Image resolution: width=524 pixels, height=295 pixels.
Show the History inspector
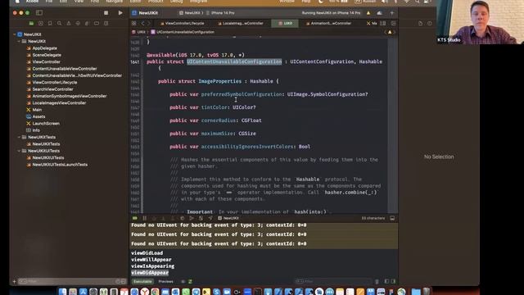click(x=430, y=24)
